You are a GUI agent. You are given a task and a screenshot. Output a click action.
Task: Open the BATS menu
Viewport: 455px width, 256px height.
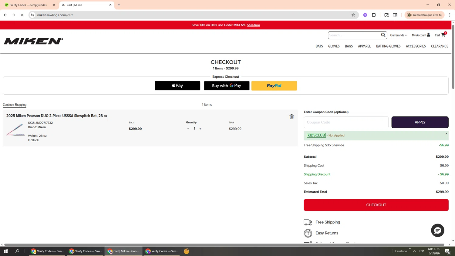(319, 46)
